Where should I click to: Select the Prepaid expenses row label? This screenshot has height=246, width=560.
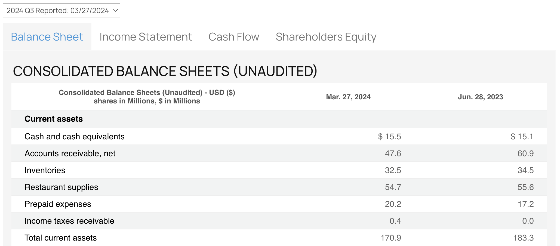click(x=58, y=204)
